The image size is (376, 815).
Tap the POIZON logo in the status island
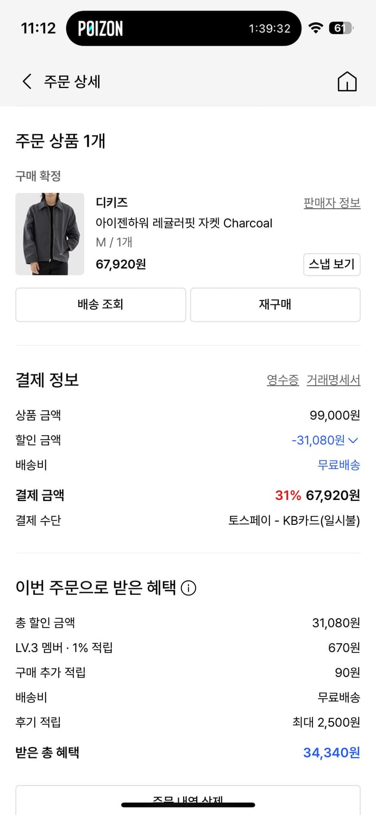click(99, 28)
